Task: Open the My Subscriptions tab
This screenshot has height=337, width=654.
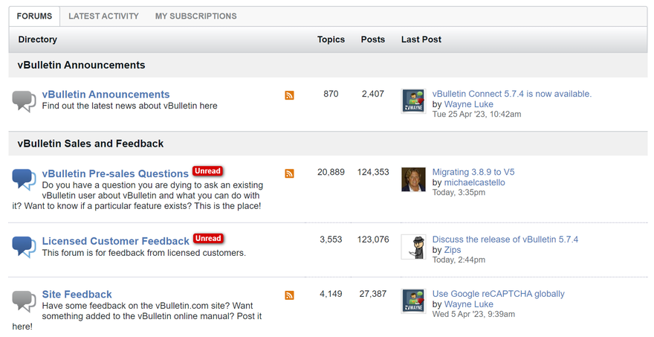Action: [195, 16]
